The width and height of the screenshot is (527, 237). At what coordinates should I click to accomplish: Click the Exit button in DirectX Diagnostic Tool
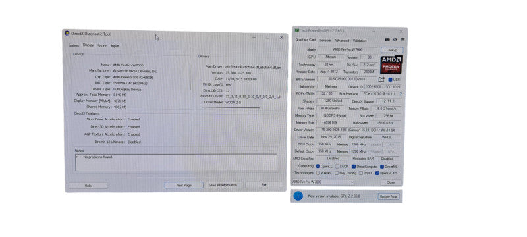264,185
